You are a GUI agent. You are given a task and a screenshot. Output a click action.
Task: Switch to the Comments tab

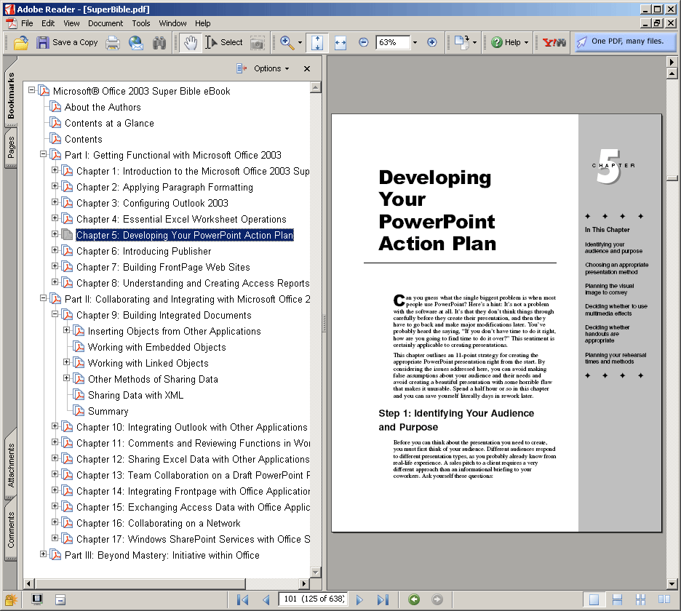pos(11,530)
